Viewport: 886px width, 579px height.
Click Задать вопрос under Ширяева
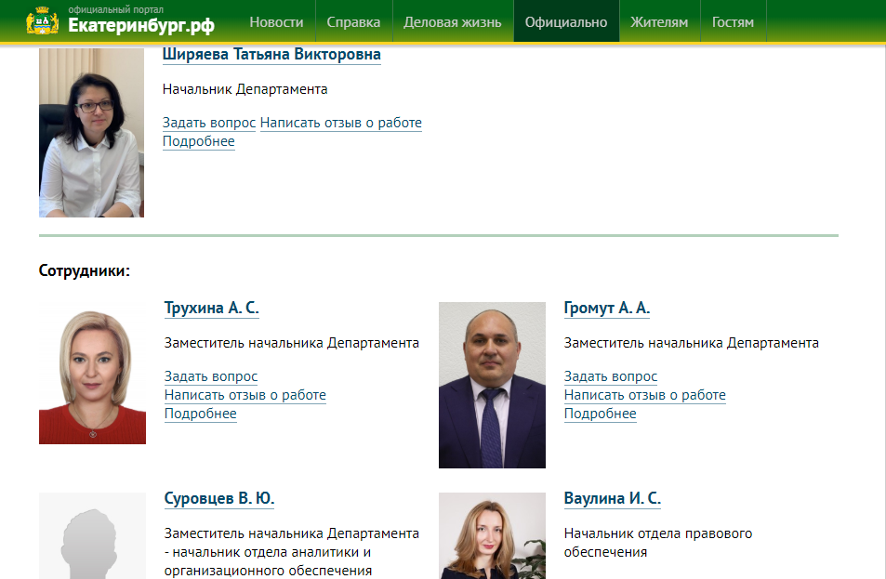coord(209,123)
